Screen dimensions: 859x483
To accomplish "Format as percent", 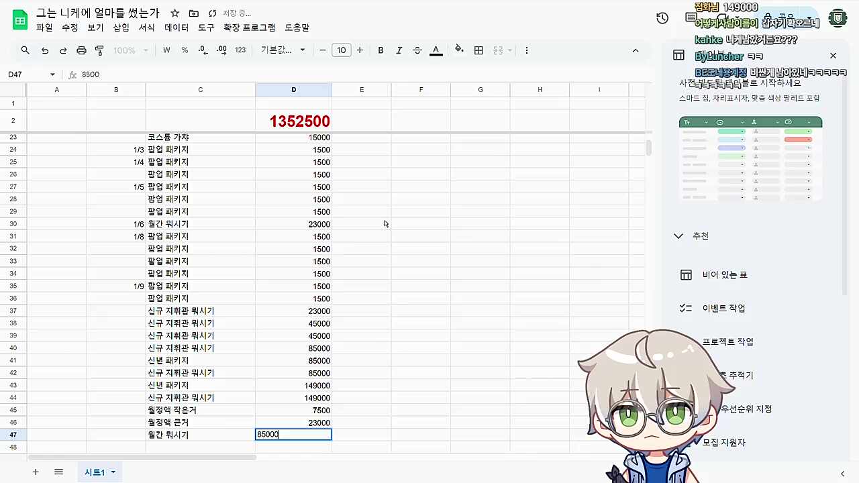I will (185, 50).
